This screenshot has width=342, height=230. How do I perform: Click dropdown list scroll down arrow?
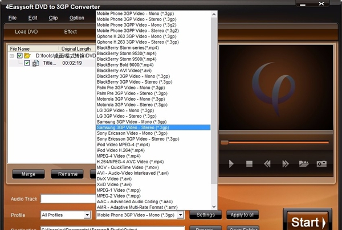[214, 207]
